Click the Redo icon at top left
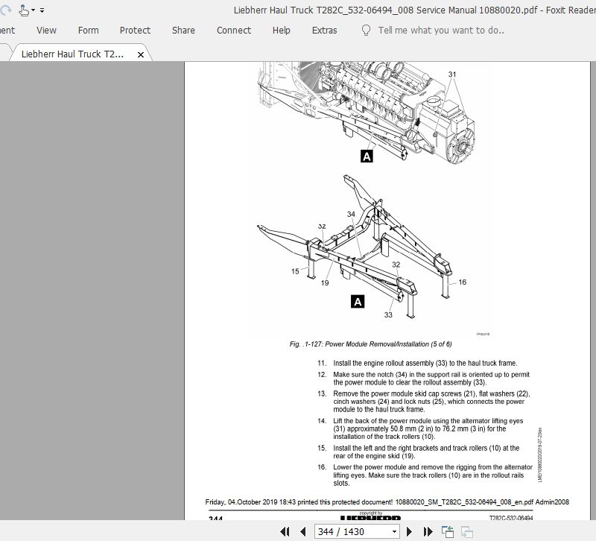 (5, 10)
